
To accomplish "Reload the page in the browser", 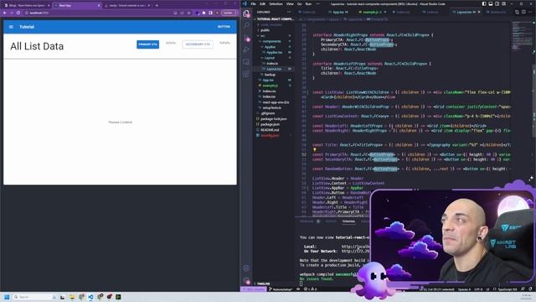I will coord(18,13).
